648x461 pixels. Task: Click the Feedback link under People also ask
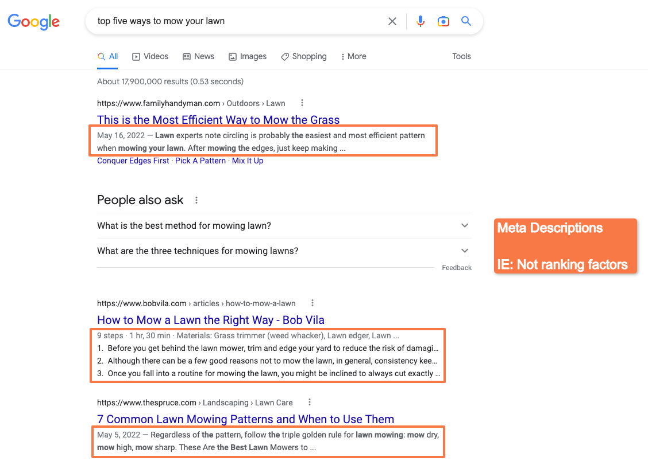coord(457,268)
